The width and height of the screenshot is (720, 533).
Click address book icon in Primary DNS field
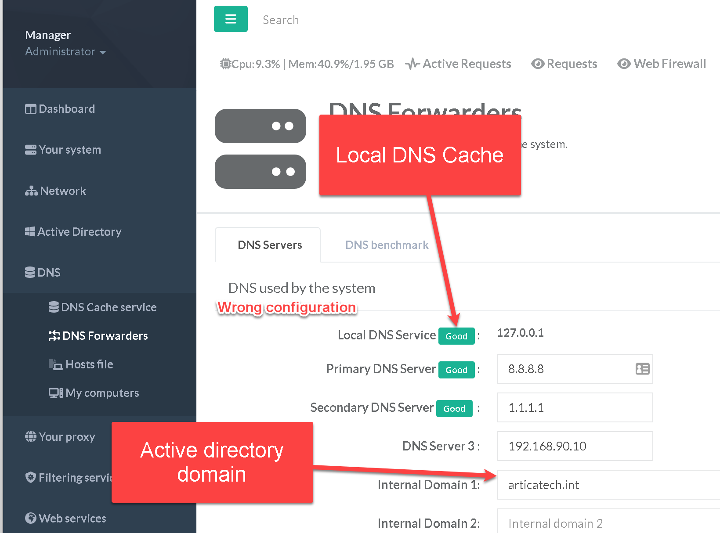click(642, 369)
